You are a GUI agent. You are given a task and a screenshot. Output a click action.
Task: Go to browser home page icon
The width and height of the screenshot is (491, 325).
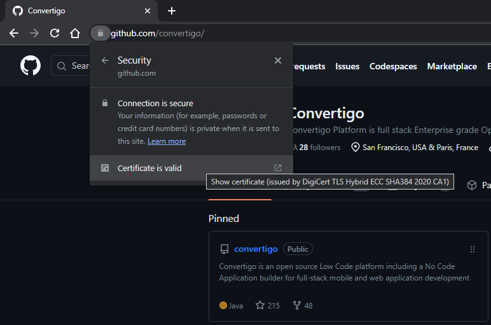[x=75, y=33]
